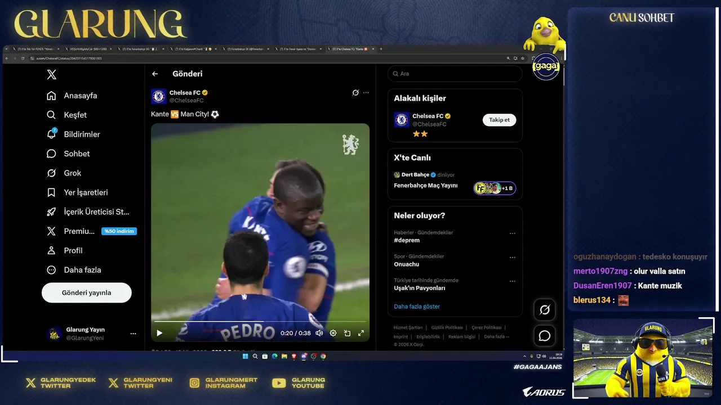The image size is (721, 405).
Task: Open the floating chat messages button
Action: coord(545,336)
